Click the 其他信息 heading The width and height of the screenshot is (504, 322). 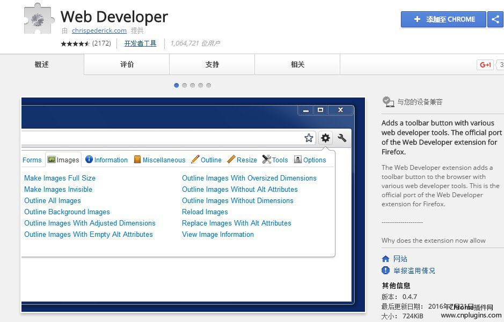point(396,286)
